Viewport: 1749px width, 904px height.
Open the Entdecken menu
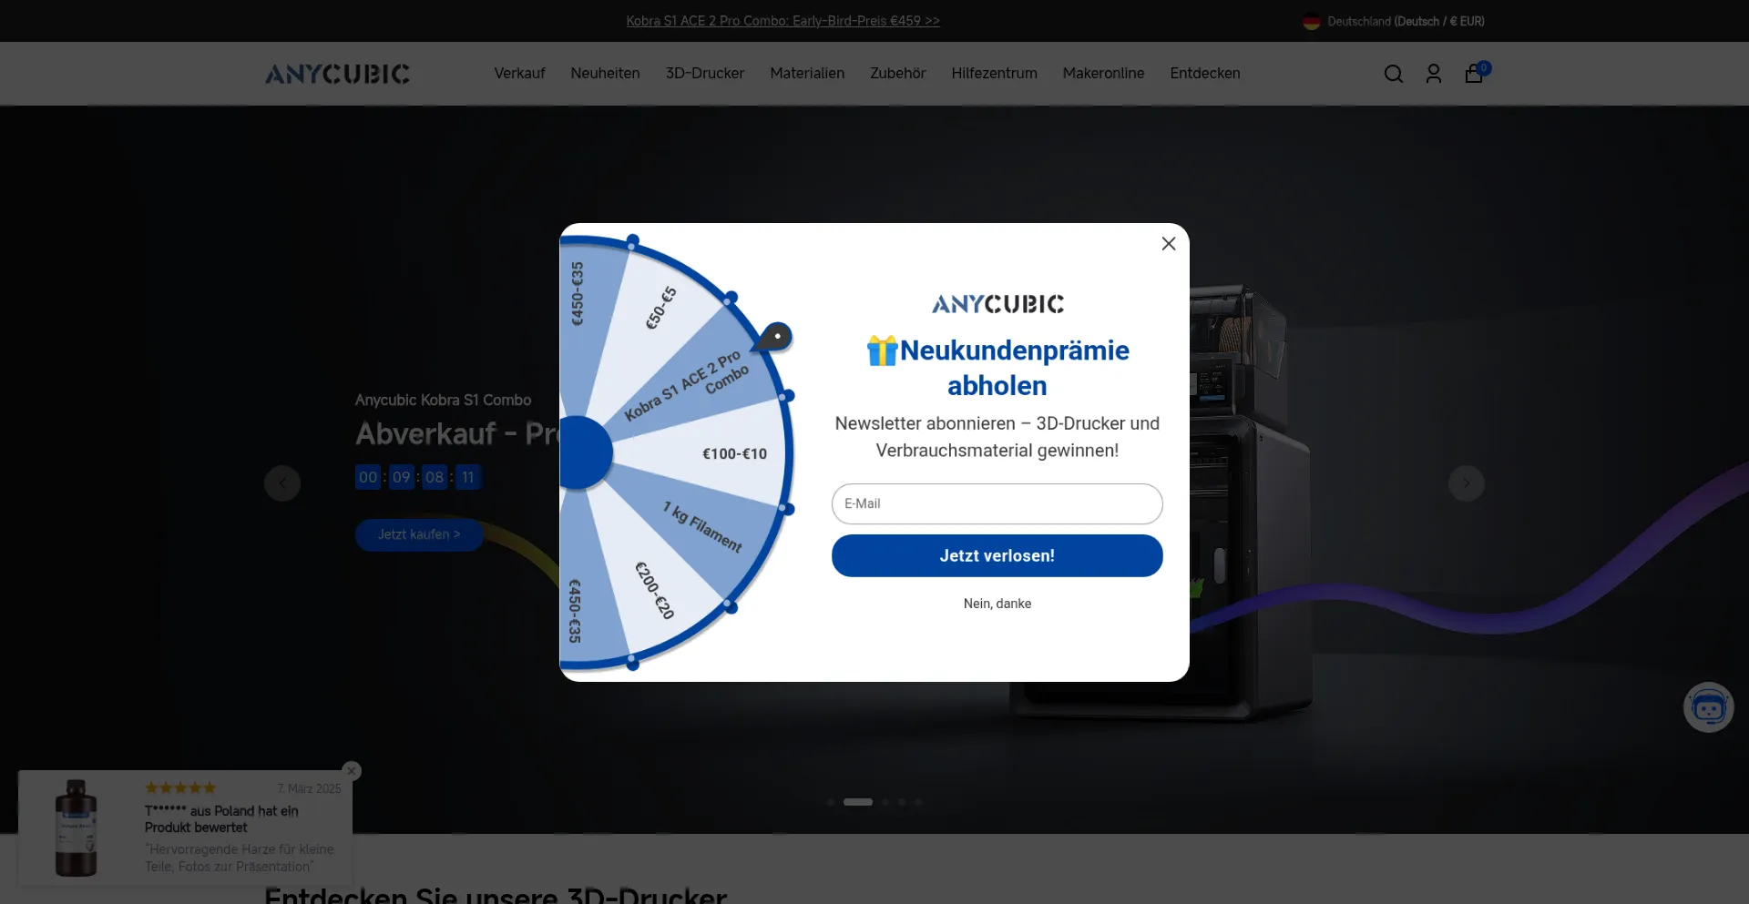coord(1204,73)
